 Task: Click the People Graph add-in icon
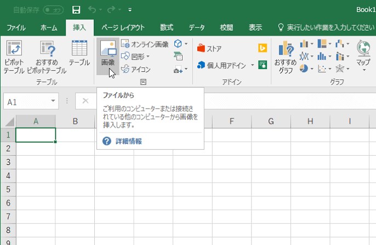pos(263,65)
